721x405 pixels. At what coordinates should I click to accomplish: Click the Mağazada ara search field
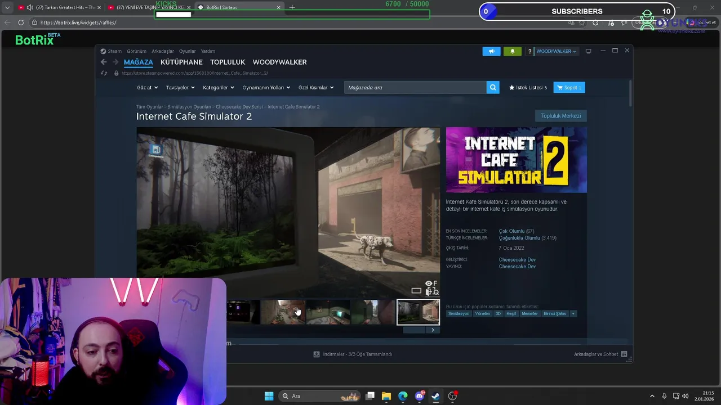(x=415, y=87)
